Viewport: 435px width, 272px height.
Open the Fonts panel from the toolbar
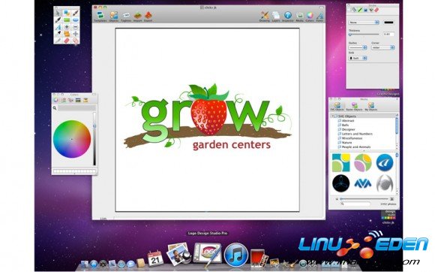319,17
